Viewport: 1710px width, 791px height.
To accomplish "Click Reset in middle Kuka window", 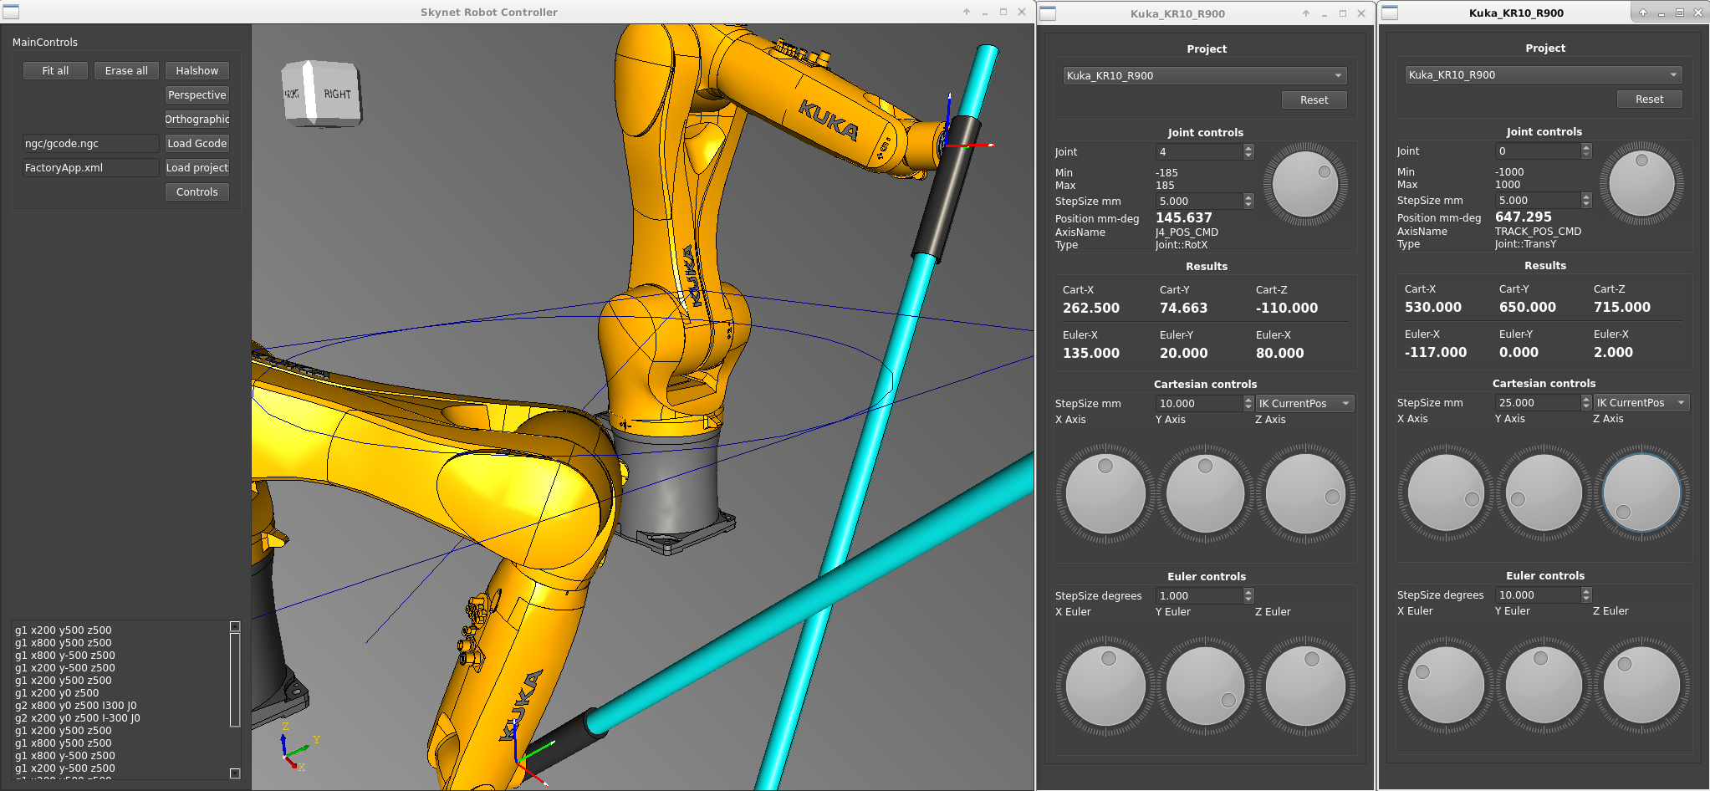I will coord(1314,100).
